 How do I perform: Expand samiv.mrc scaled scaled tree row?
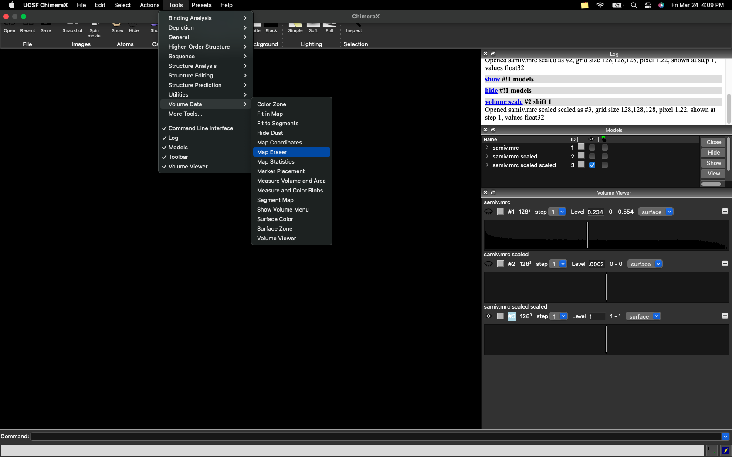pos(487,165)
